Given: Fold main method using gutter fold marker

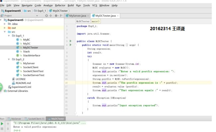Looking at the screenshot, I should [75, 45].
